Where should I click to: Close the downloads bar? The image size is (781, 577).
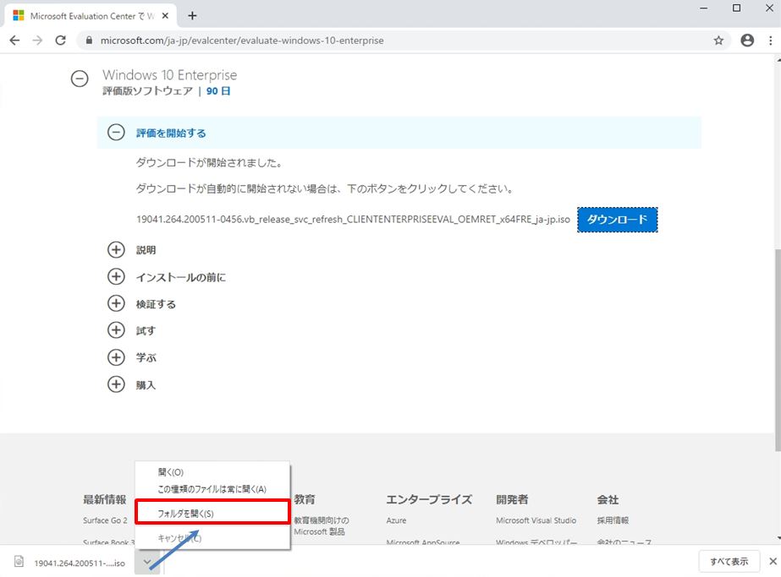pyautogui.click(x=773, y=562)
